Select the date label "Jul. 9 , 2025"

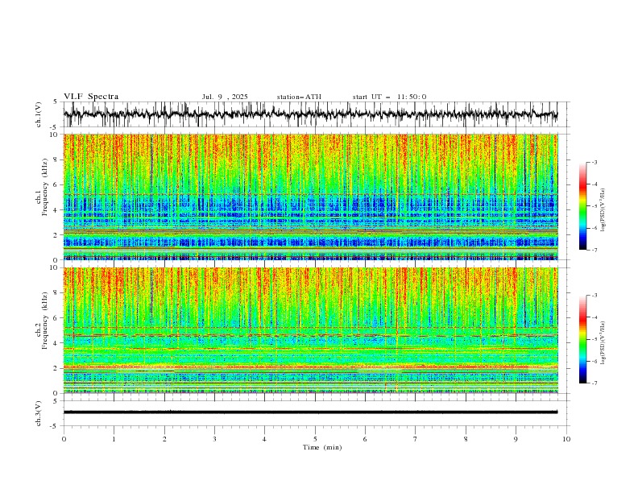(x=225, y=97)
